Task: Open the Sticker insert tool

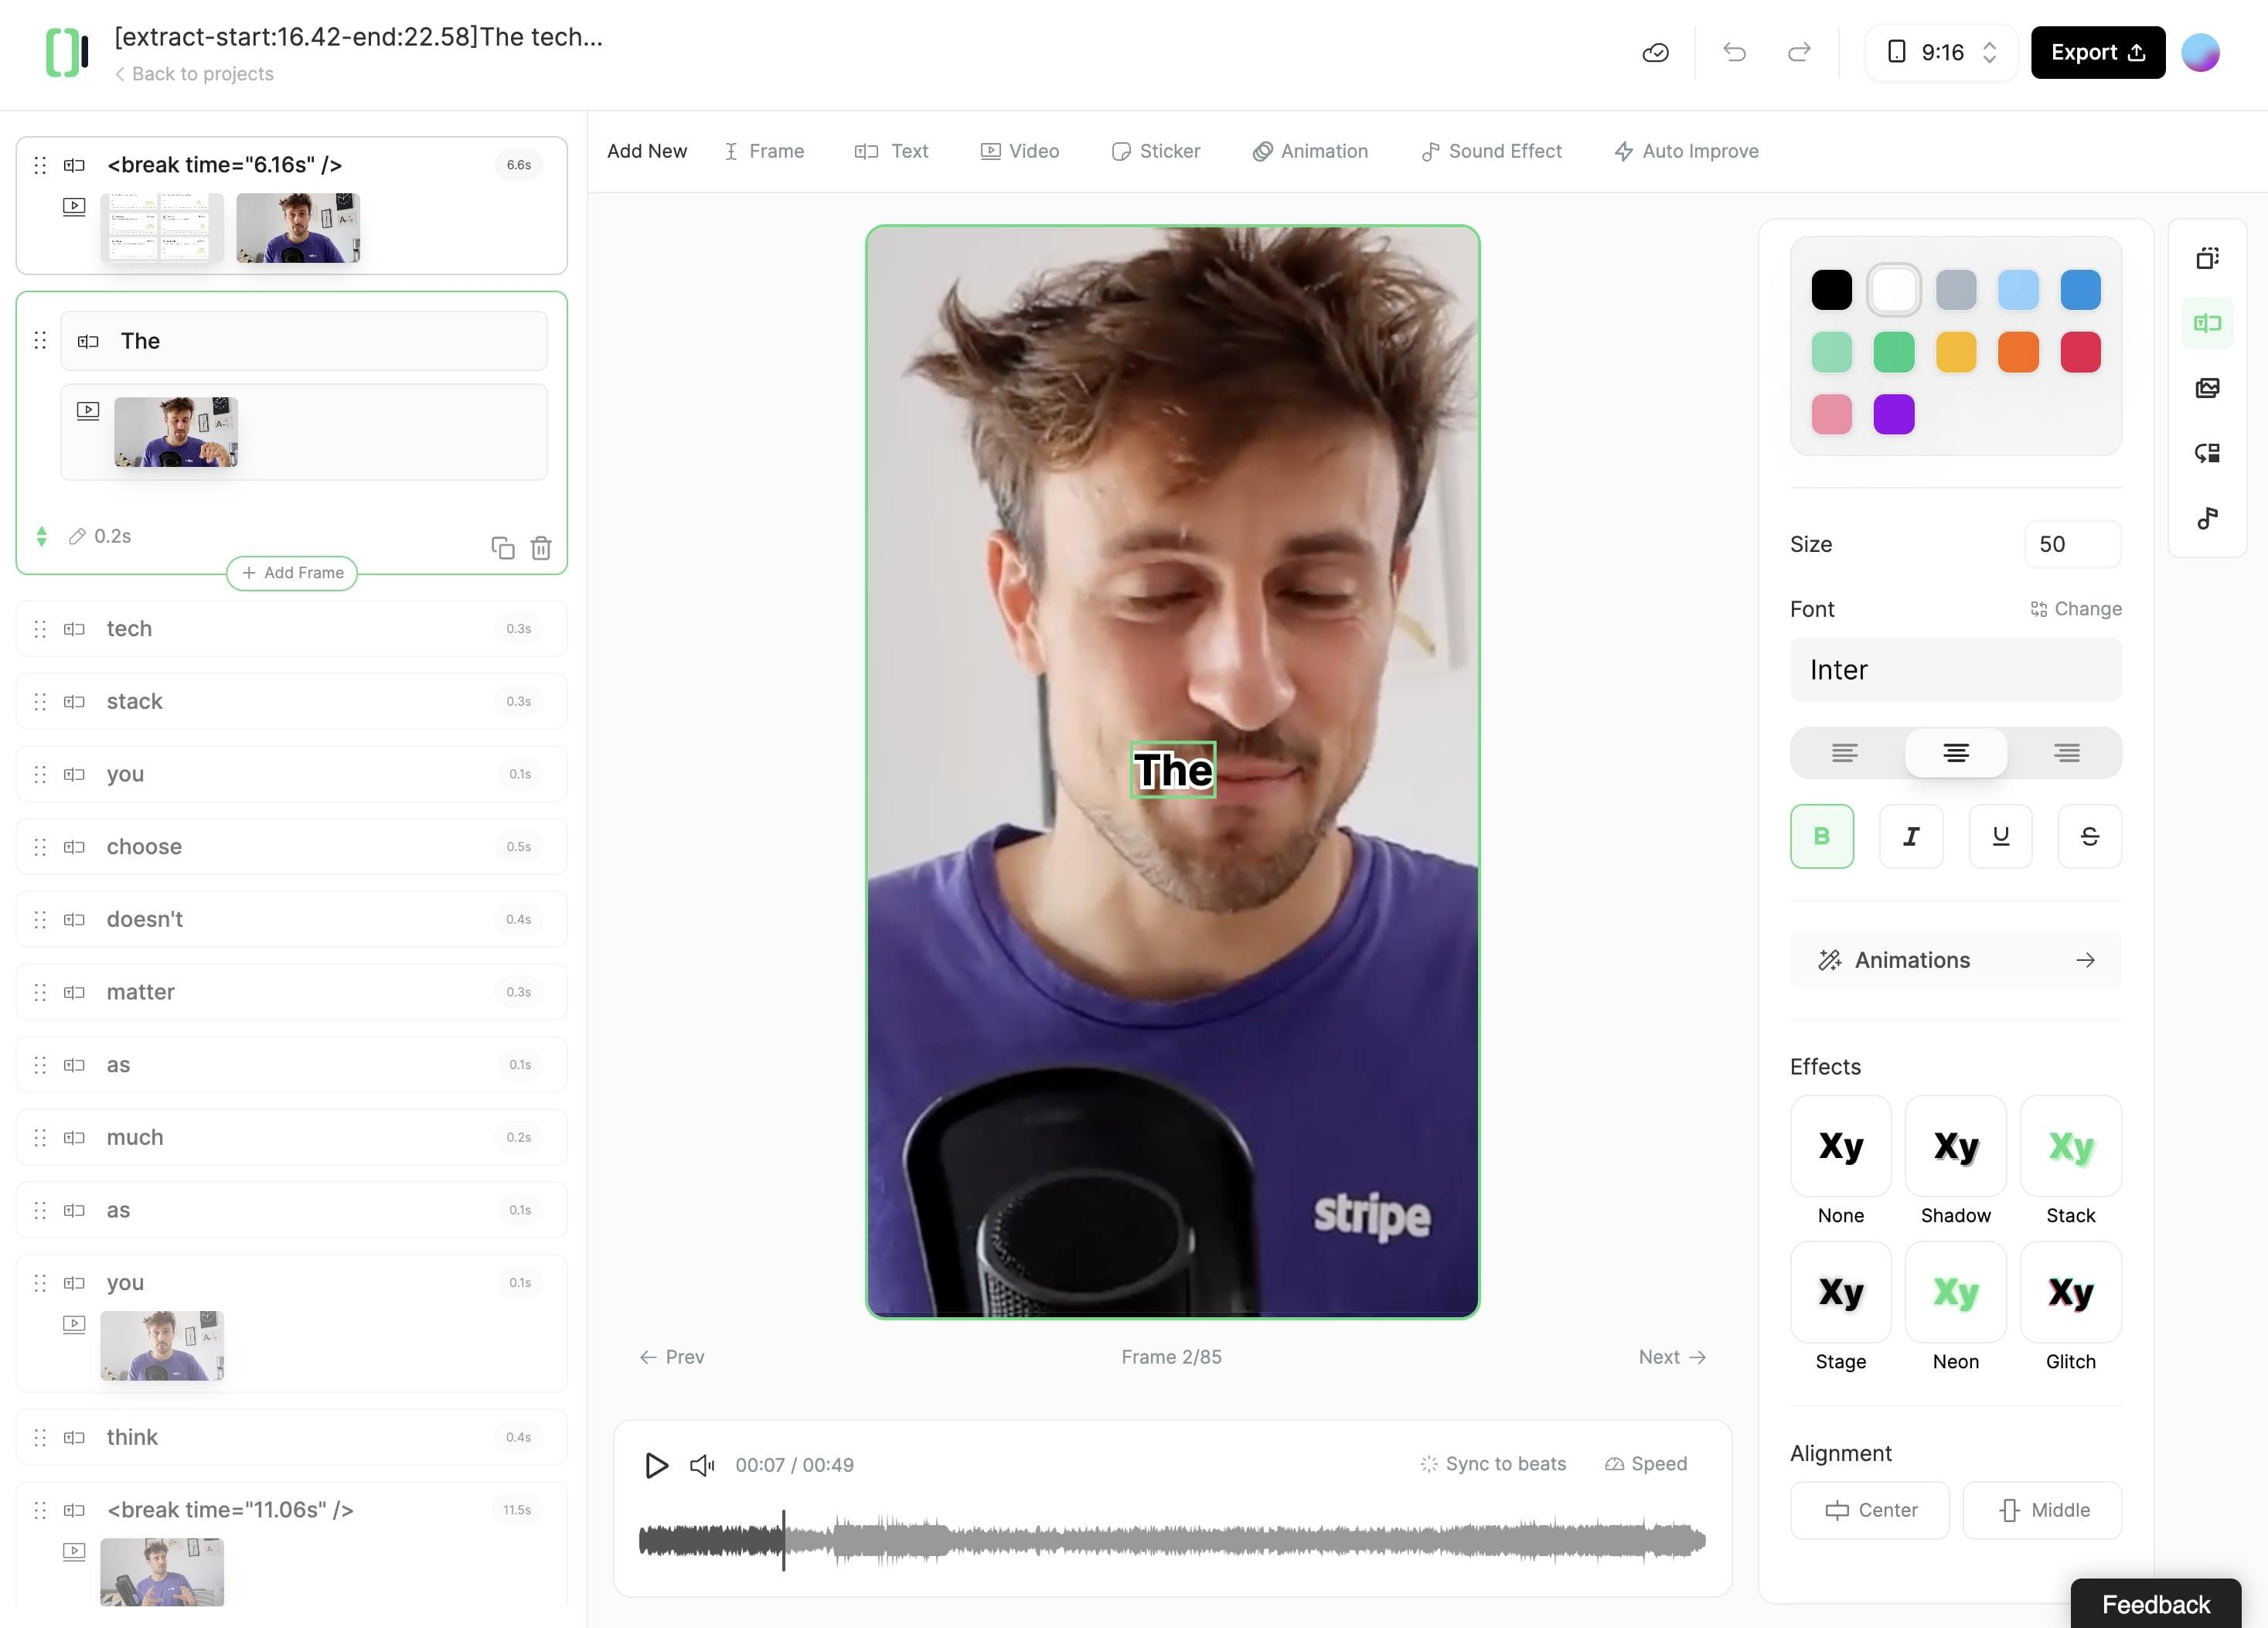Action: click(1156, 151)
